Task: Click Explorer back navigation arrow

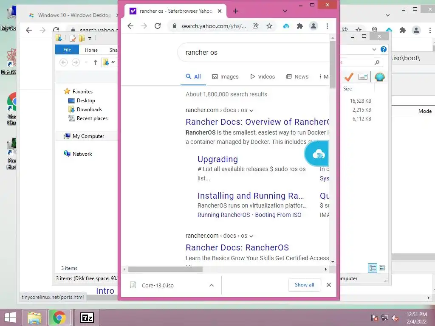Action: [64, 62]
